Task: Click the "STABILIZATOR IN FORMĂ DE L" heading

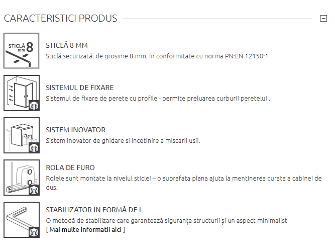Action: pyautogui.click(x=98, y=210)
